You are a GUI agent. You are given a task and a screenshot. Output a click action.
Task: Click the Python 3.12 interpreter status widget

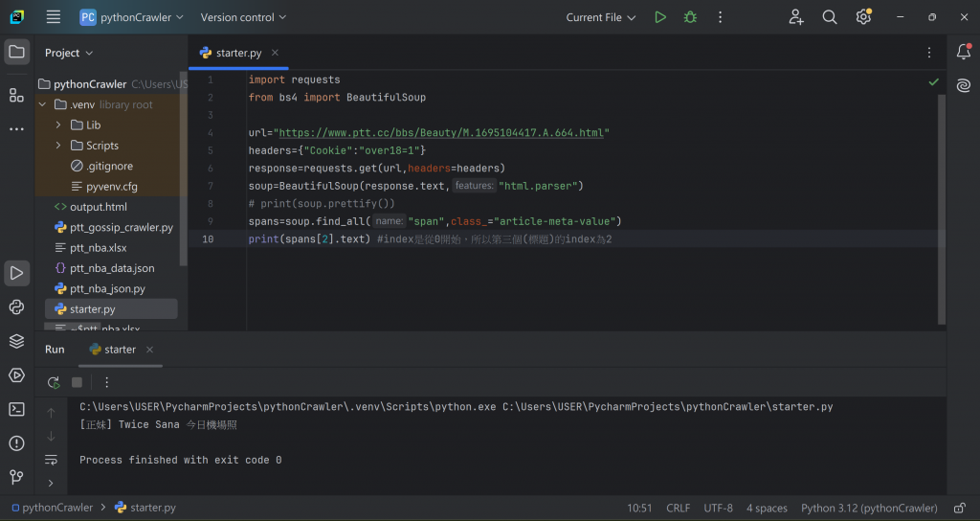coord(869,508)
